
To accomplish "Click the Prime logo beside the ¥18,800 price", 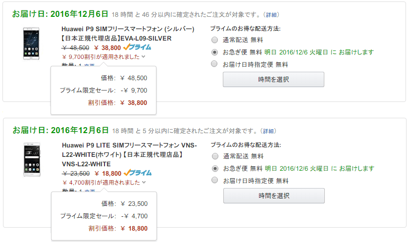I will tap(138, 173).
